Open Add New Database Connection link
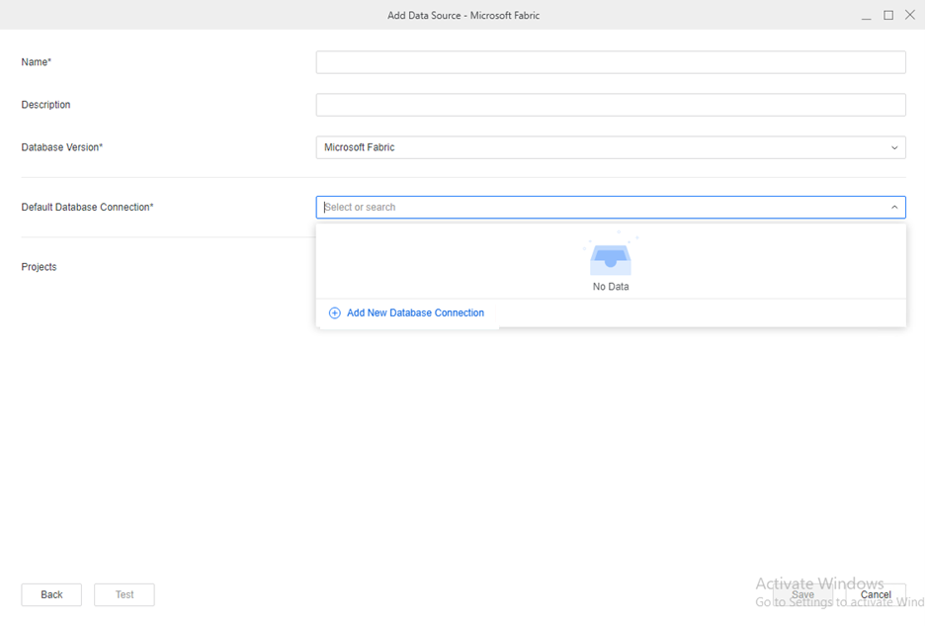Image resolution: width=925 pixels, height=626 pixels. (415, 313)
